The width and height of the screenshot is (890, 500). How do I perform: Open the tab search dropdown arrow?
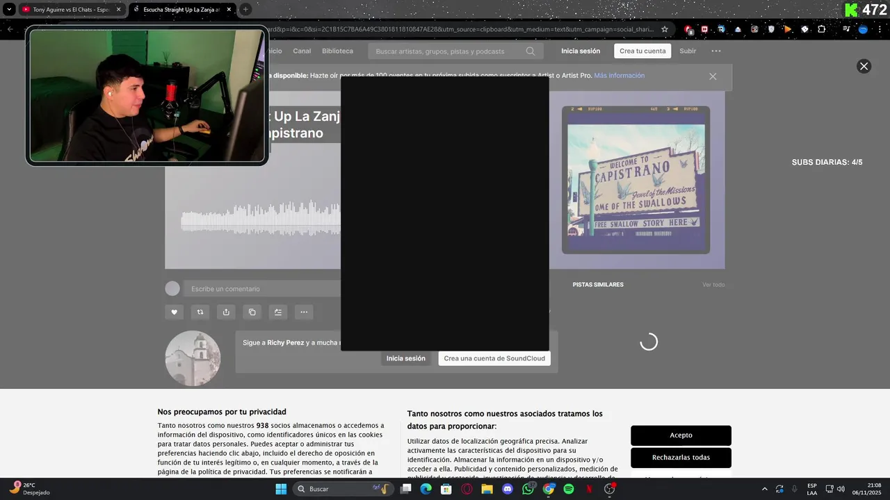[9, 10]
